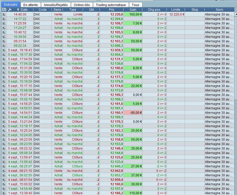Click the order list icon in table header

pyautogui.click(x=4, y=10)
